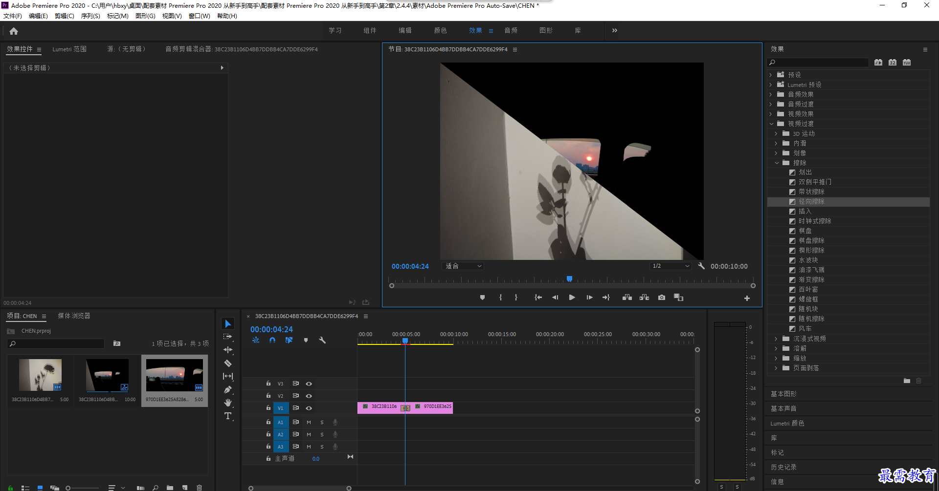
Task: Open the 窗口(W) menu
Action: [x=199, y=16]
